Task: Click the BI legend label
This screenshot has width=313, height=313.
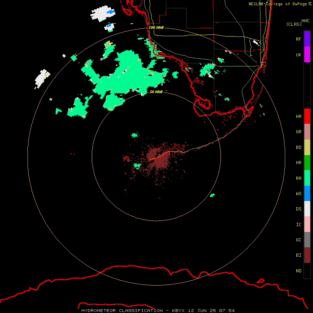Action: tap(298, 255)
